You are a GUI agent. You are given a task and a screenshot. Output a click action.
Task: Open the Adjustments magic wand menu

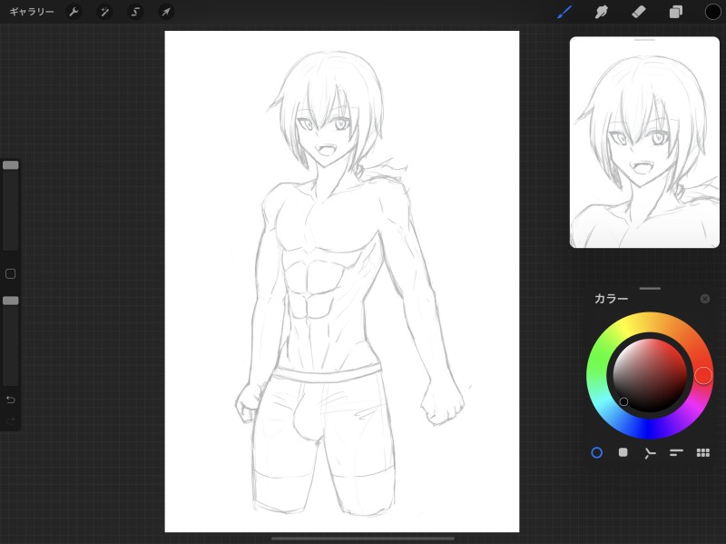point(104,12)
